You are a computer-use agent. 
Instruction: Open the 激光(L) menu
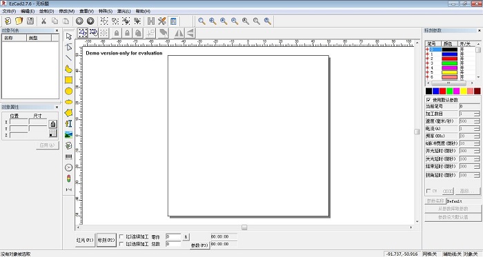click(x=124, y=11)
